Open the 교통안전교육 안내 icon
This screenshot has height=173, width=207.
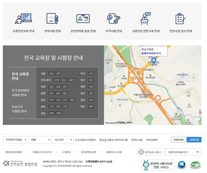tap(23, 18)
